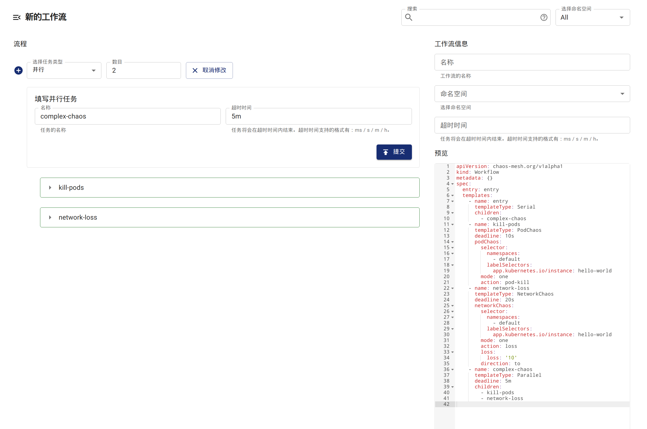Click the search magnifier icon
The image size is (647, 429).
409,17
